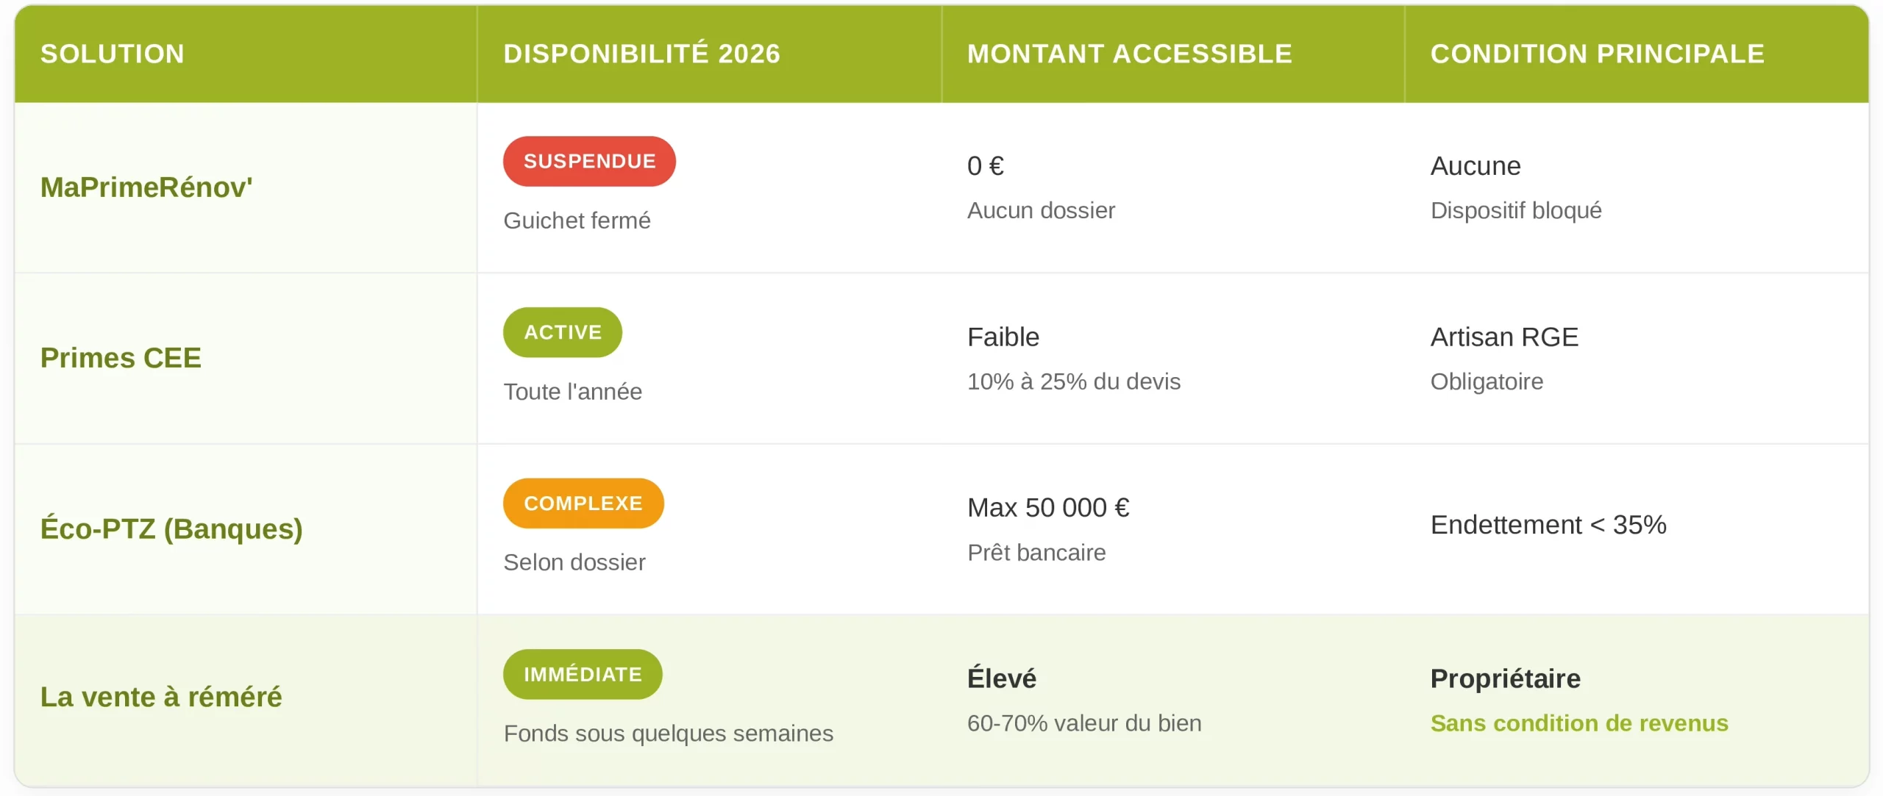
Task: Select the DISPONIBILITÉ 2026 column header
Action: pos(641,54)
